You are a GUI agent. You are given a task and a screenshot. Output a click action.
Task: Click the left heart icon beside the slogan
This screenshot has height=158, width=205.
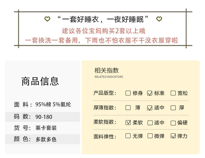coord(47,19)
